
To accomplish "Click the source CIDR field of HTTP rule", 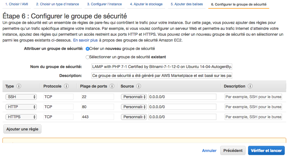I will [182, 107].
